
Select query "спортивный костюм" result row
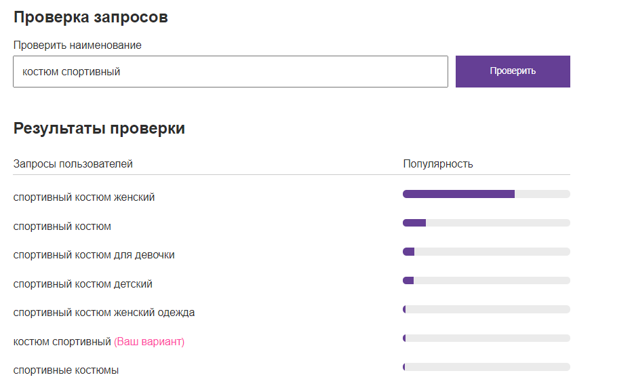62,227
